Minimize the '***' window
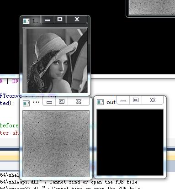The image size is (175, 189). (x=49, y=102)
